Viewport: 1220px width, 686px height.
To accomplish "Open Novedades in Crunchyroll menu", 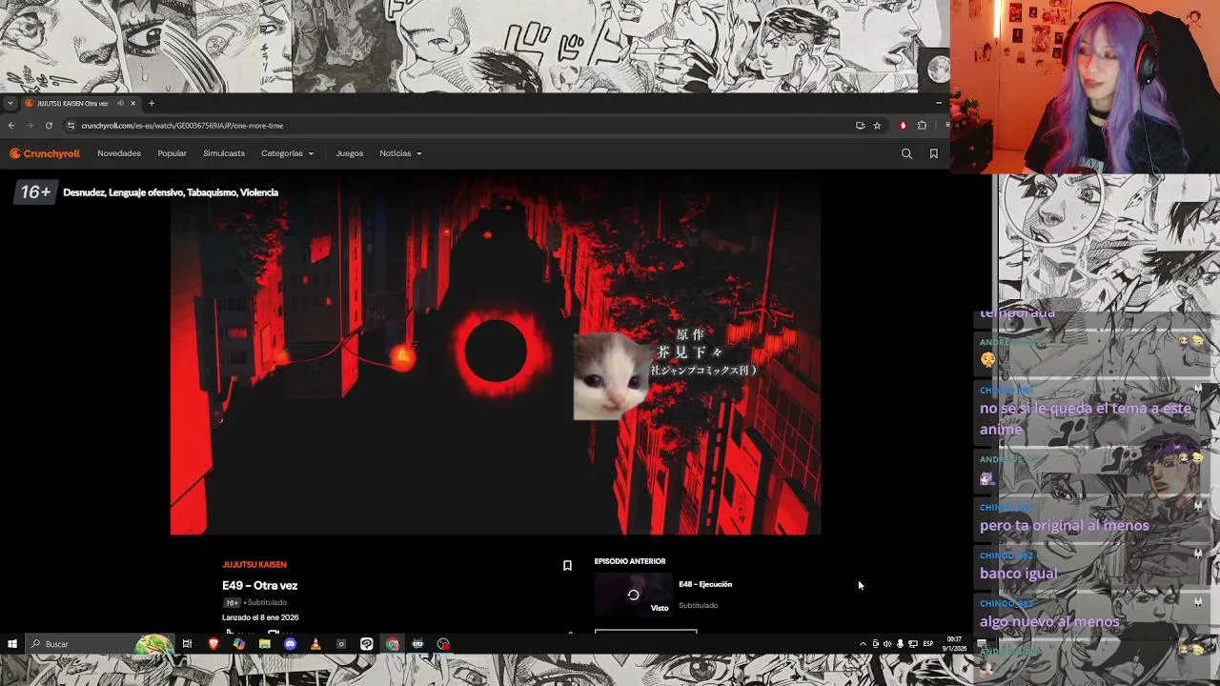I will point(119,153).
